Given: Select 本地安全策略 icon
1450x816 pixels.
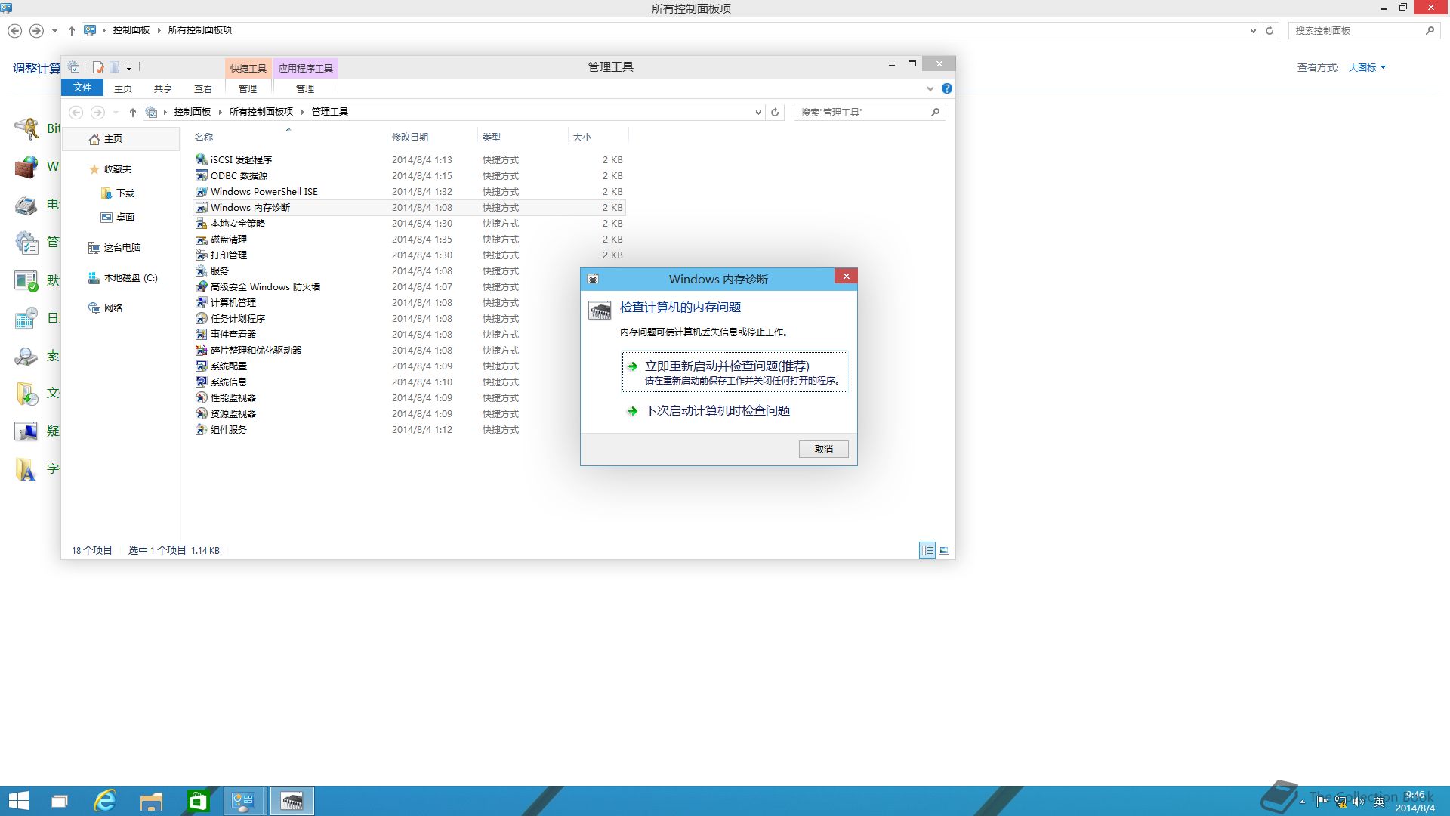Looking at the screenshot, I should click(x=201, y=223).
